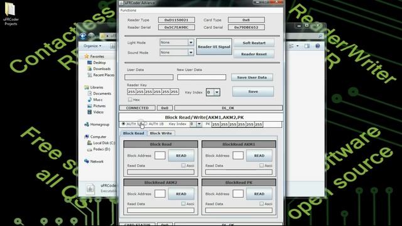
Task: Click Reader Type value field
Action: pyautogui.click(x=177, y=19)
